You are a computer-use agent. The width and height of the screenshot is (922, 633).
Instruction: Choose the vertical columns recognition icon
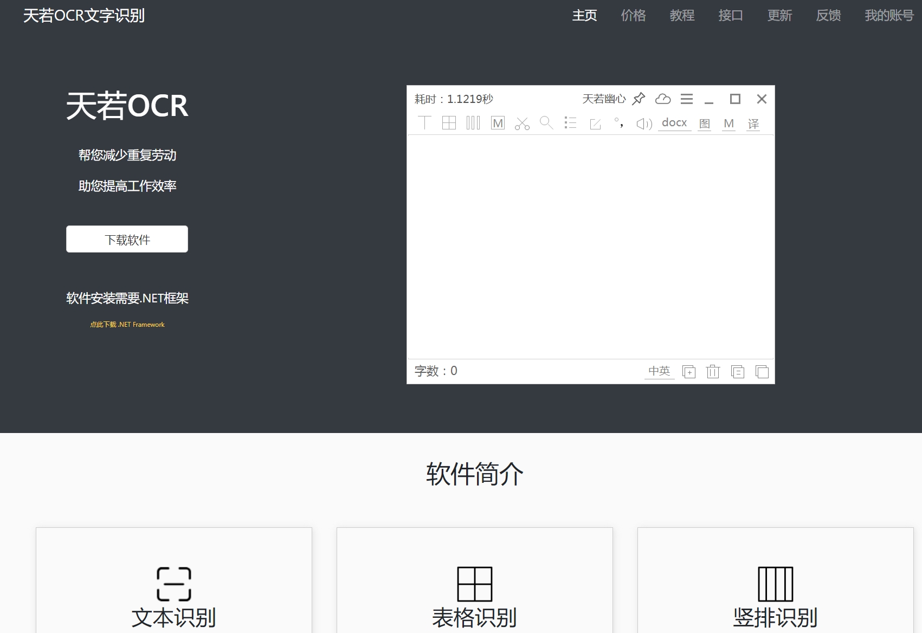tap(473, 123)
